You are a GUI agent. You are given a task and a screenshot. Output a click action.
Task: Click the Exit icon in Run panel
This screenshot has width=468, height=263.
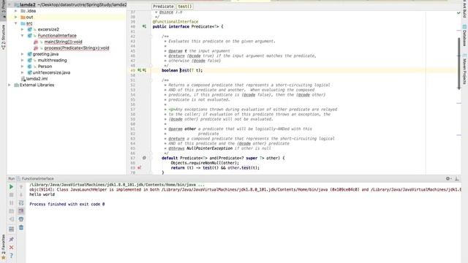[x=12, y=219]
